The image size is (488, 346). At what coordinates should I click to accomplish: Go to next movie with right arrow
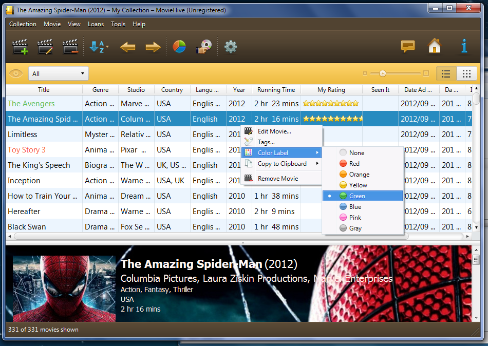coord(153,47)
